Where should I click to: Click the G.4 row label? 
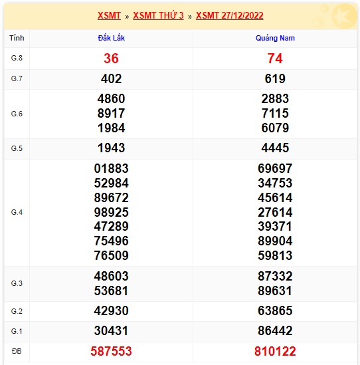tap(17, 212)
